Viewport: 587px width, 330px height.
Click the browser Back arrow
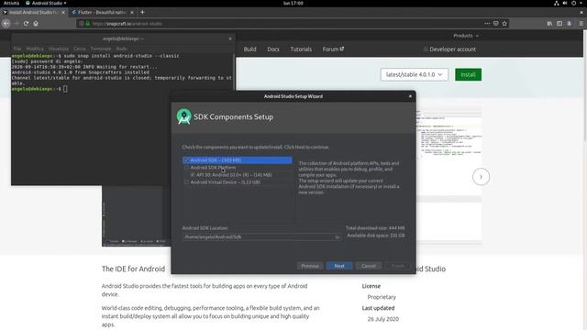pos(6,23)
